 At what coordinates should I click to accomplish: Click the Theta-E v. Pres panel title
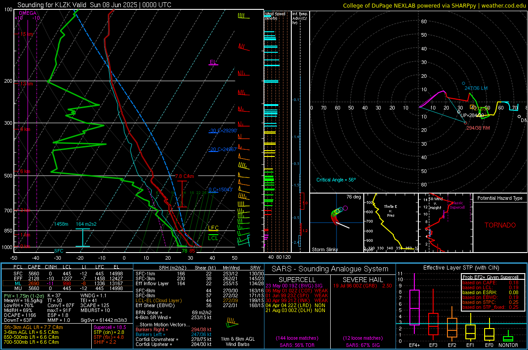(391, 211)
